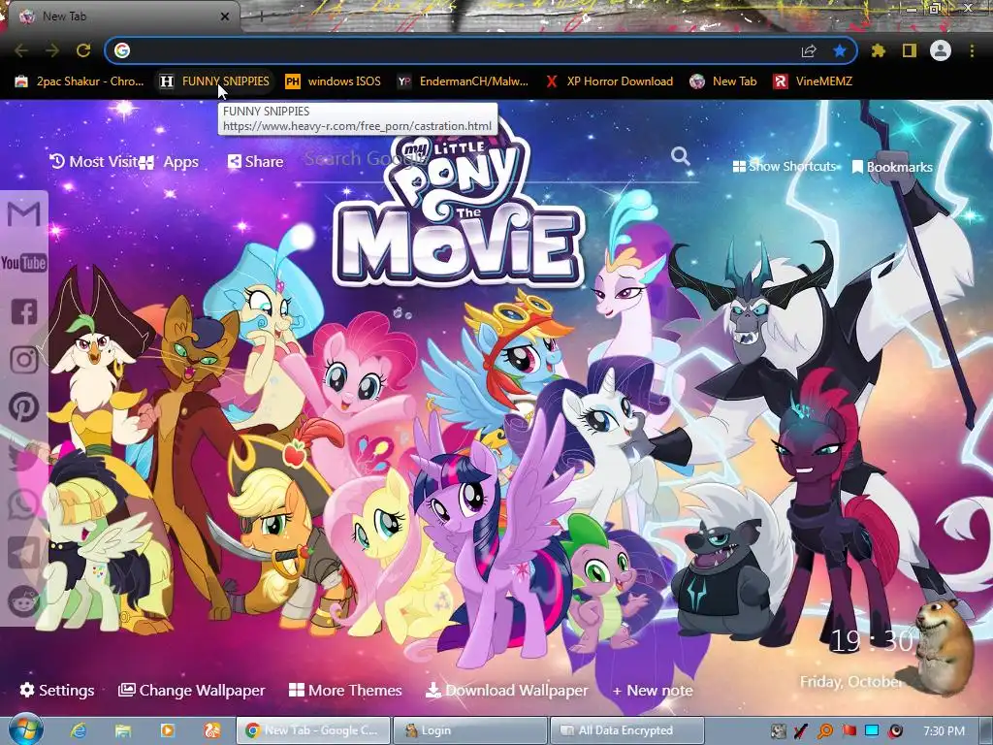Open the 'New Tab' bookmark in the bar
Screen dimensions: 993x745
tap(723, 81)
